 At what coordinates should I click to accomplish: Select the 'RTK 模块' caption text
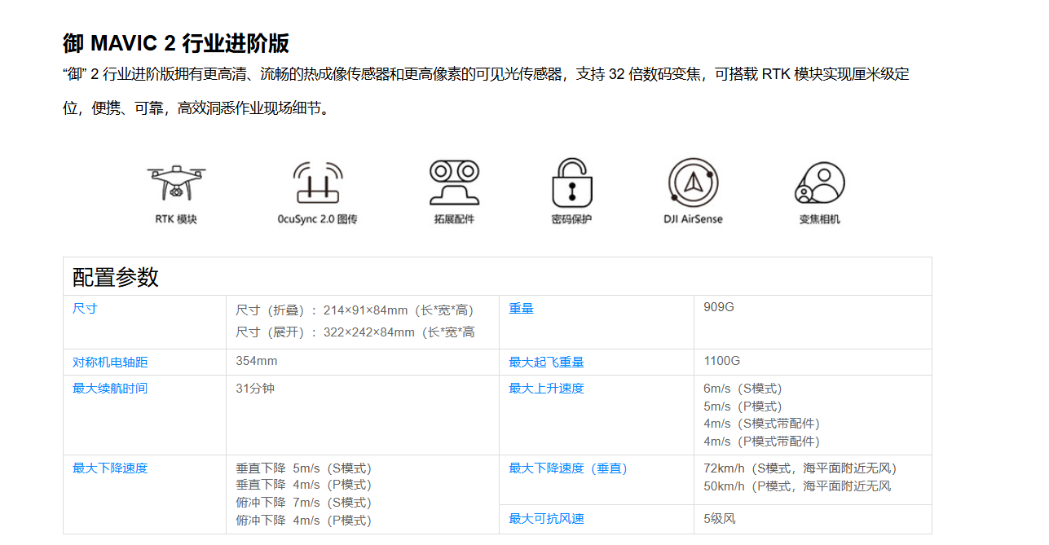176,219
